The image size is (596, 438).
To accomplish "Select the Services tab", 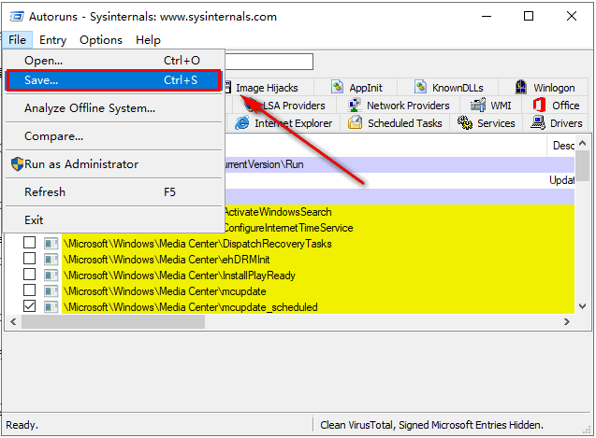I will 486,123.
